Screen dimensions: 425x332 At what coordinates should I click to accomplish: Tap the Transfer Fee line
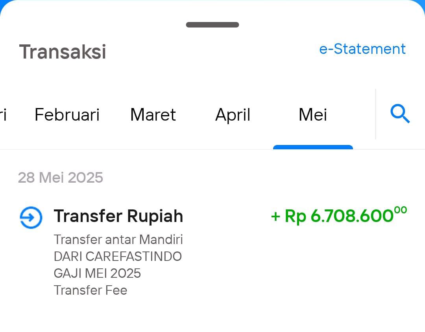[x=91, y=290]
